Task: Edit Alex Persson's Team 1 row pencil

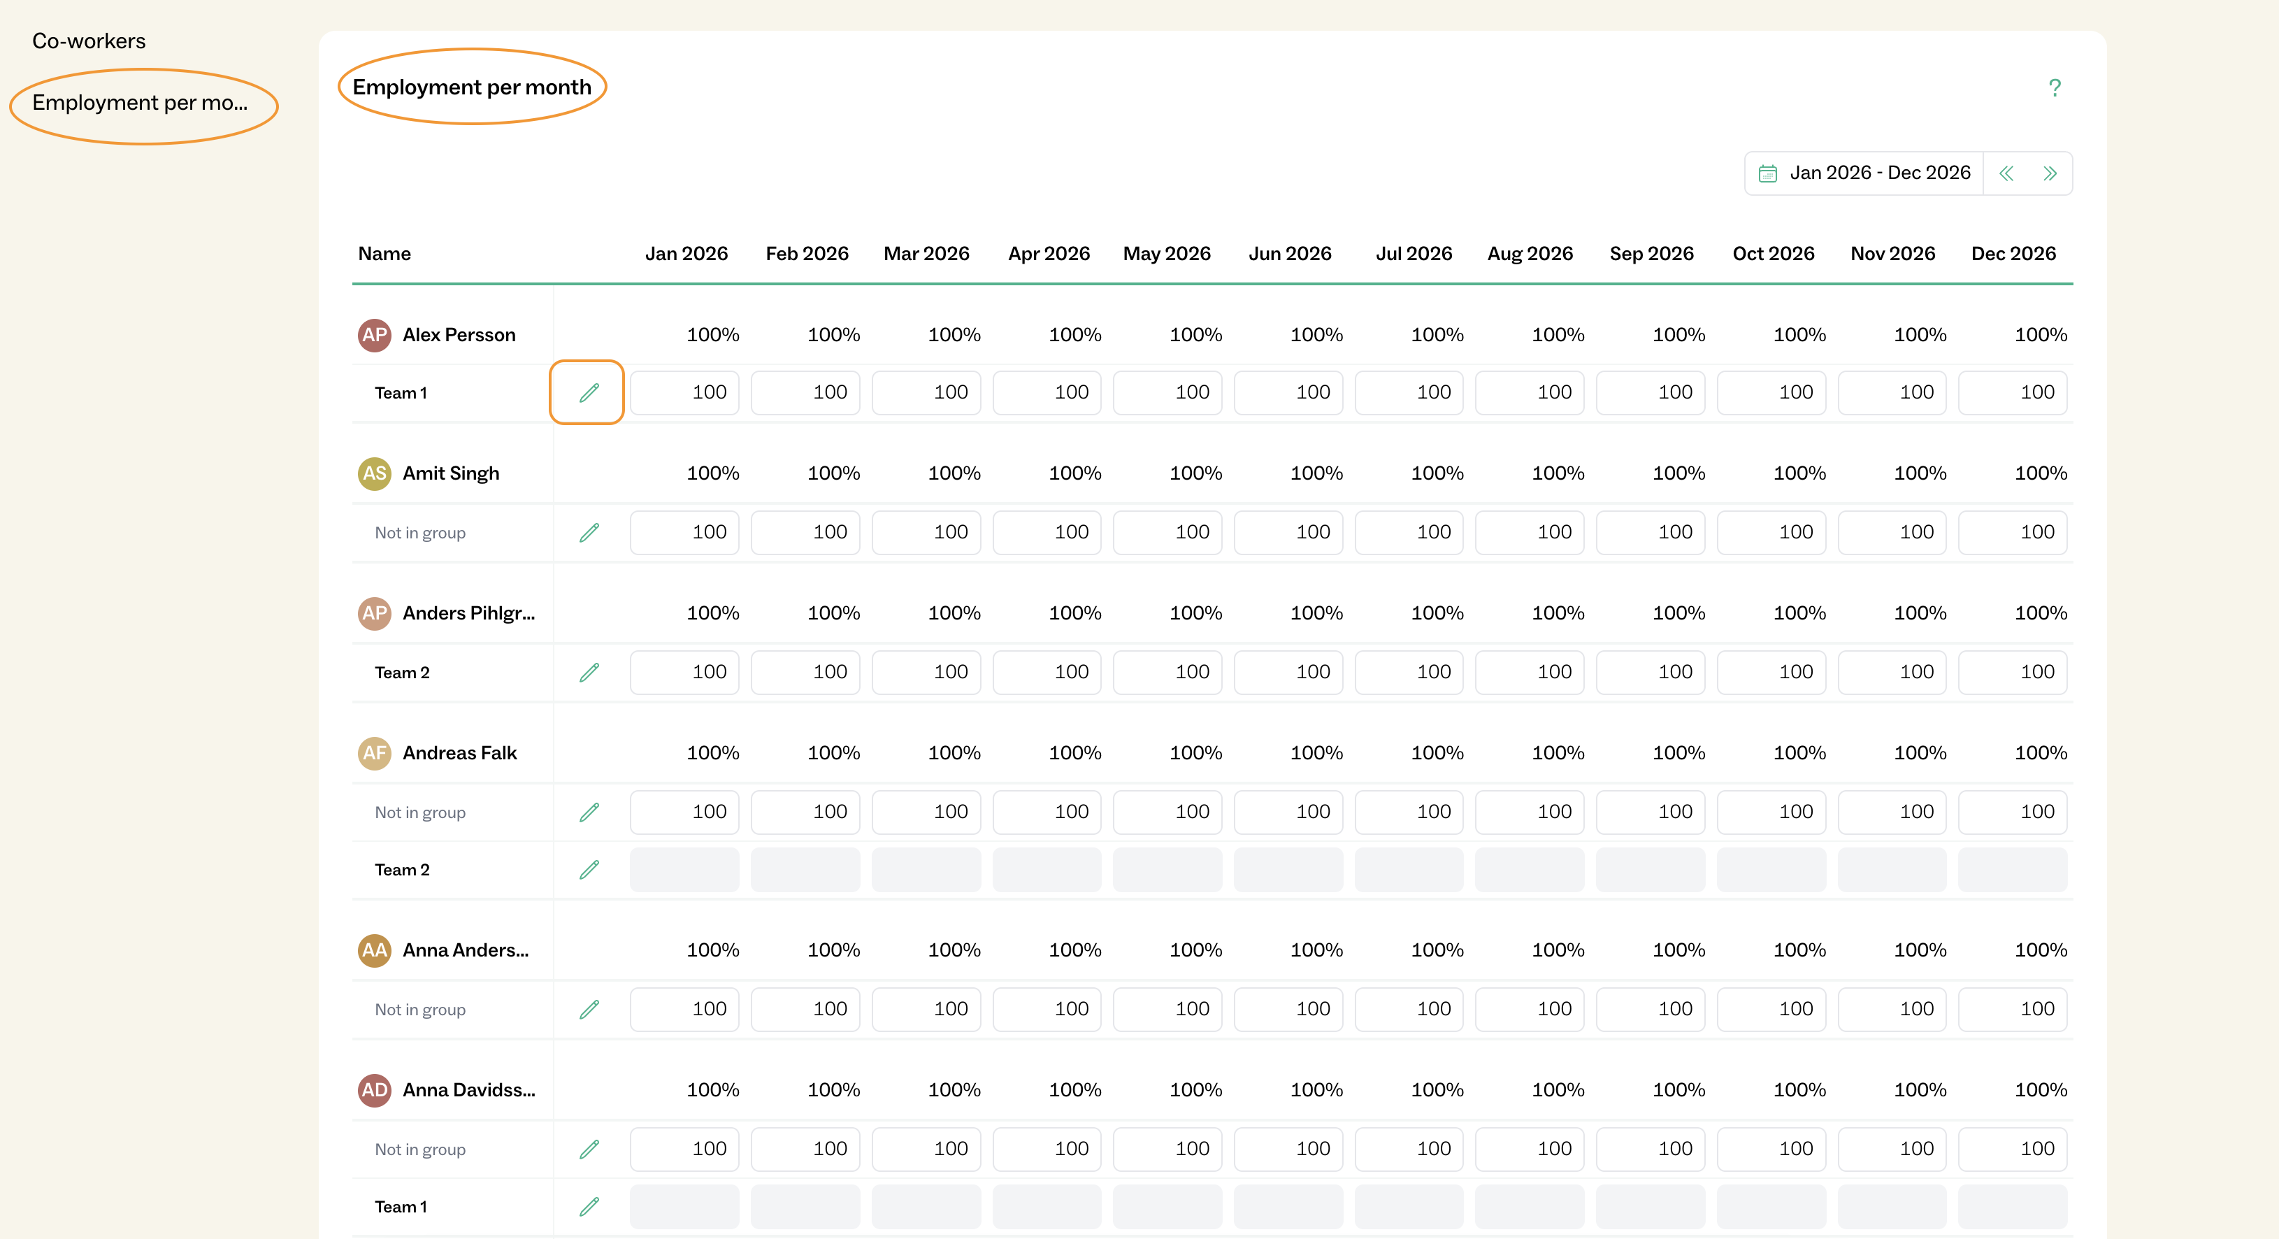Action: pos(589,393)
